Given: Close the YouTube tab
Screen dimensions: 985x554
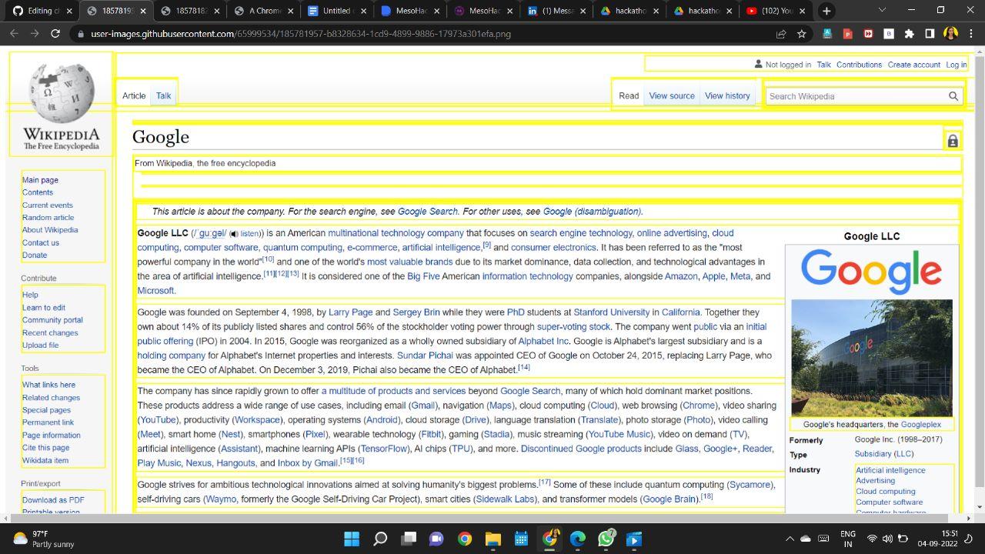Looking at the screenshot, I should point(802,11).
